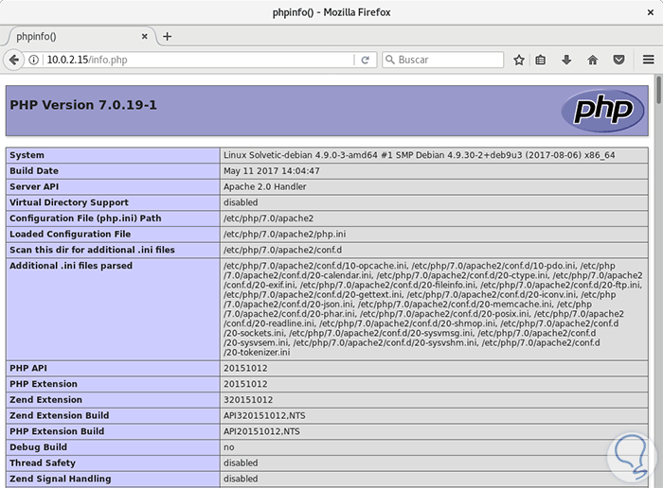
Task: Click Scan this dir for additional .ini files
Action: click(x=92, y=250)
